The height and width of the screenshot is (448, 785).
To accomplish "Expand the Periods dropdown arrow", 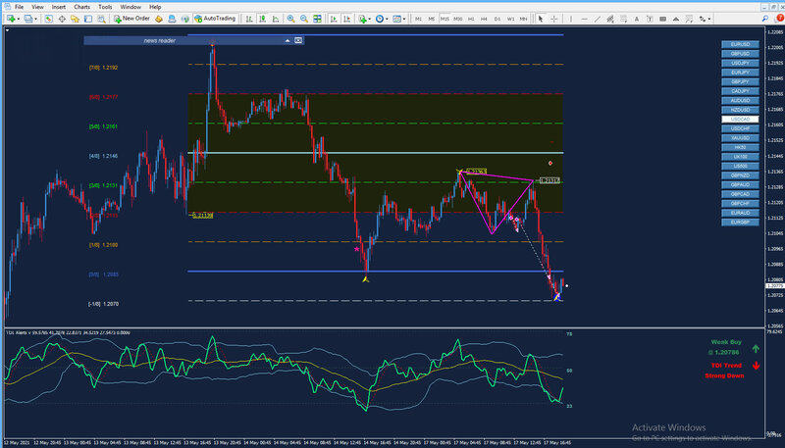I will tap(386, 19).
